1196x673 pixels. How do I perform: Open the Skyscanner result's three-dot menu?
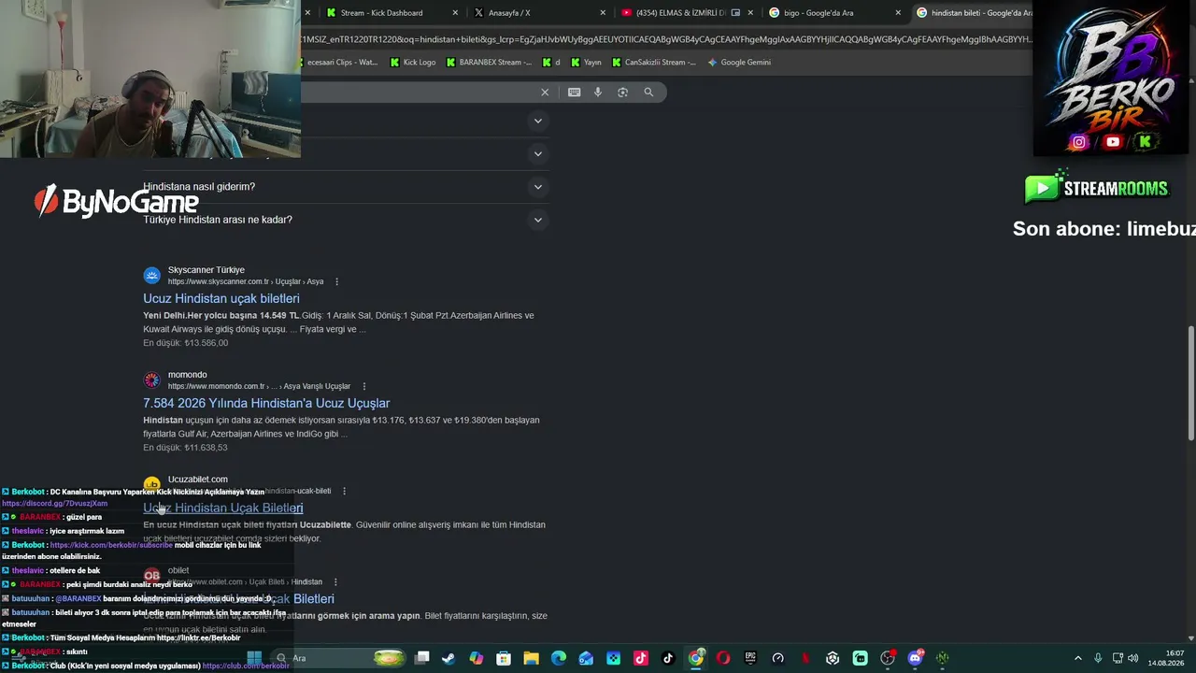coord(336,281)
